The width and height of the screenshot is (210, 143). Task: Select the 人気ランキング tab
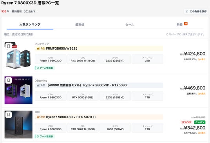coord(30,25)
